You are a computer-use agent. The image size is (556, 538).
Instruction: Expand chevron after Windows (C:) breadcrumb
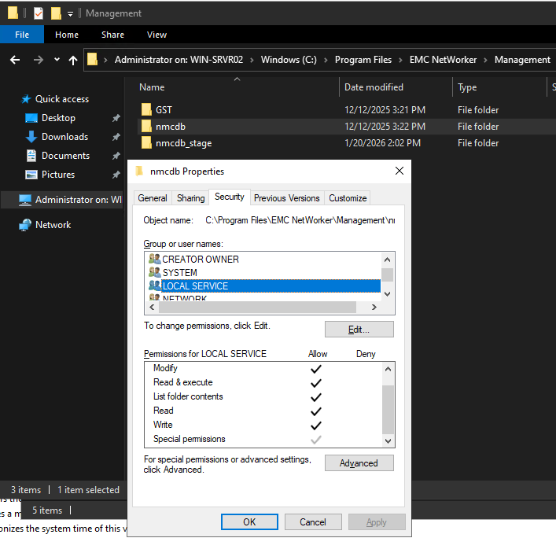[x=326, y=60]
